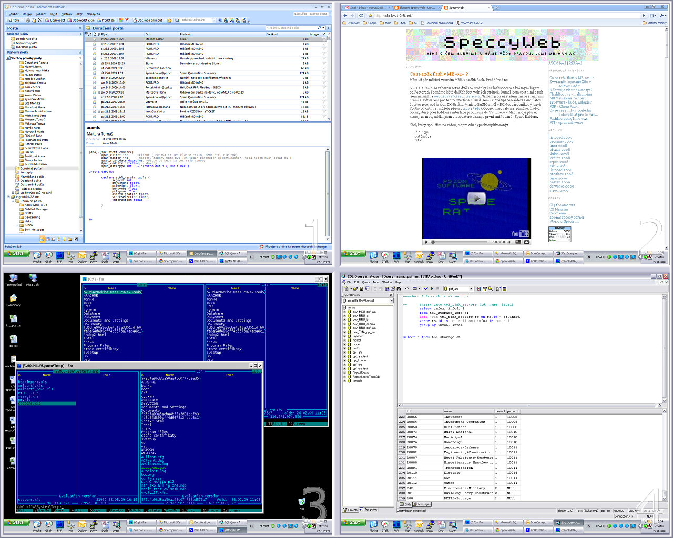Play the embedded Space Raiders video
Viewport: 673px width, 538px height.
point(476,199)
